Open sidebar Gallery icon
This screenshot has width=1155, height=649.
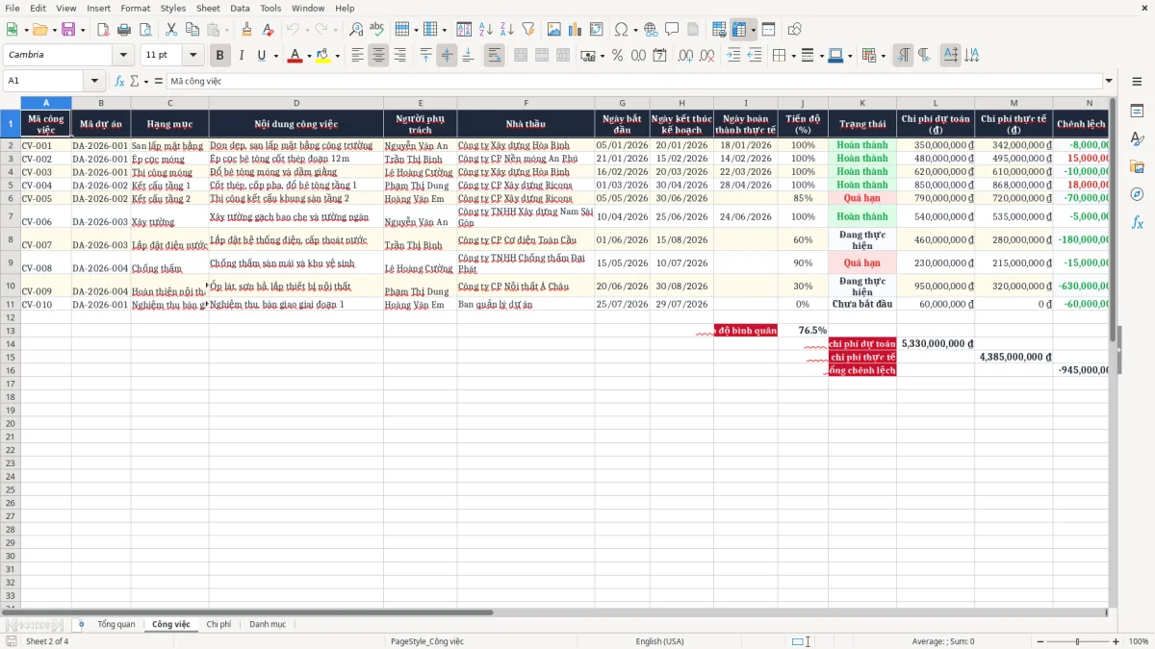(x=1137, y=166)
